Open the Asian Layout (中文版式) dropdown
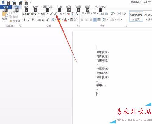This screenshot has width=152, height=124. pos(113,14)
